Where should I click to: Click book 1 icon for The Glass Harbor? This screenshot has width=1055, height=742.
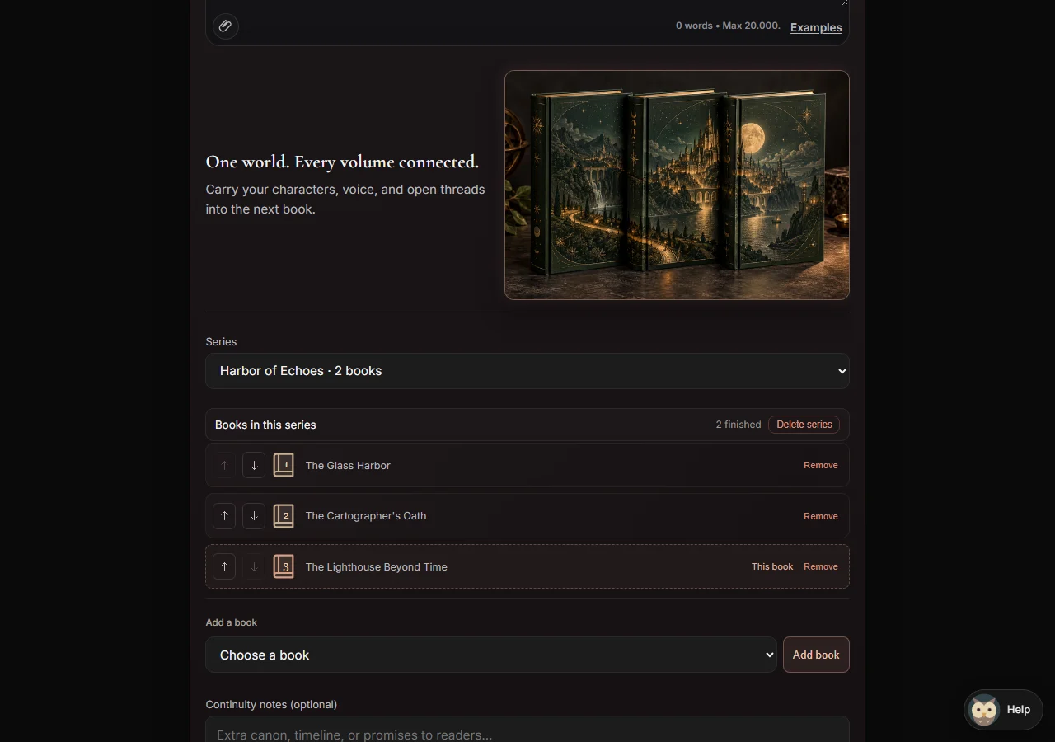click(284, 465)
